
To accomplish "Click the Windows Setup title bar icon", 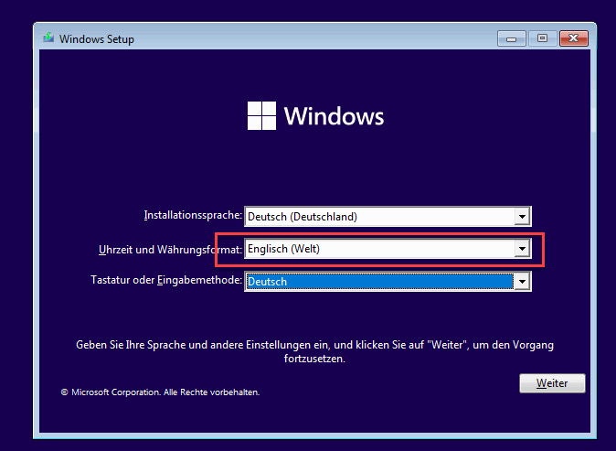I will pos(48,38).
